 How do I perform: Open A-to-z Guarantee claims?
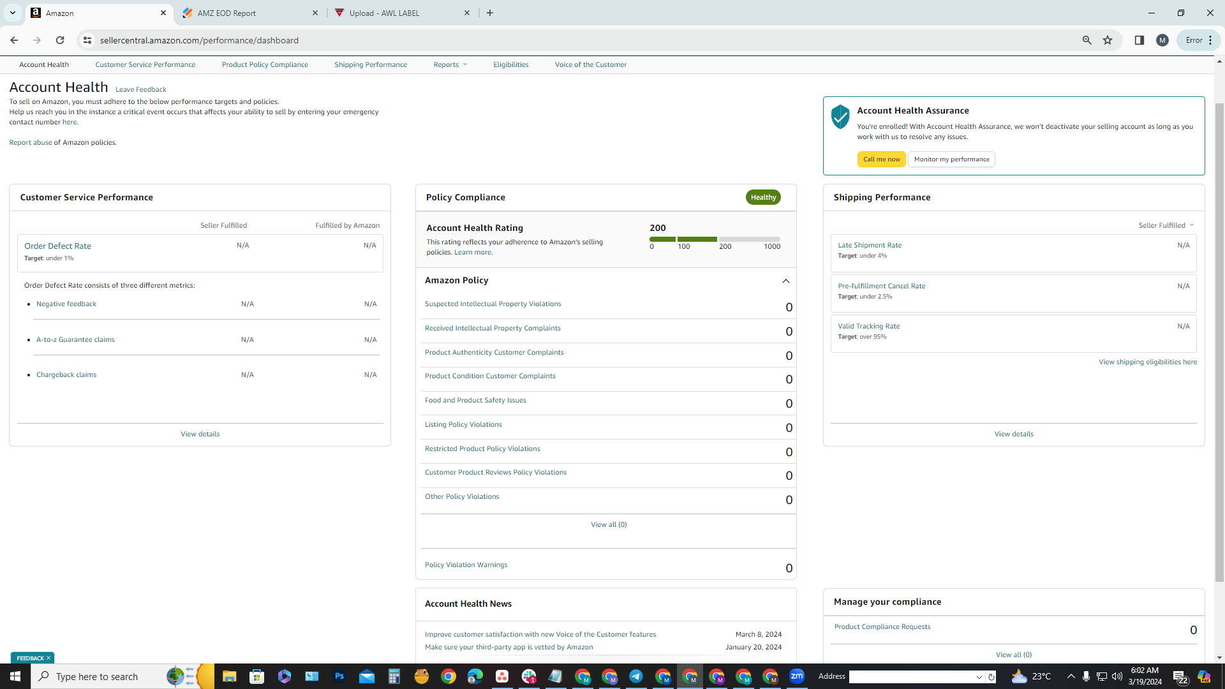(x=75, y=339)
